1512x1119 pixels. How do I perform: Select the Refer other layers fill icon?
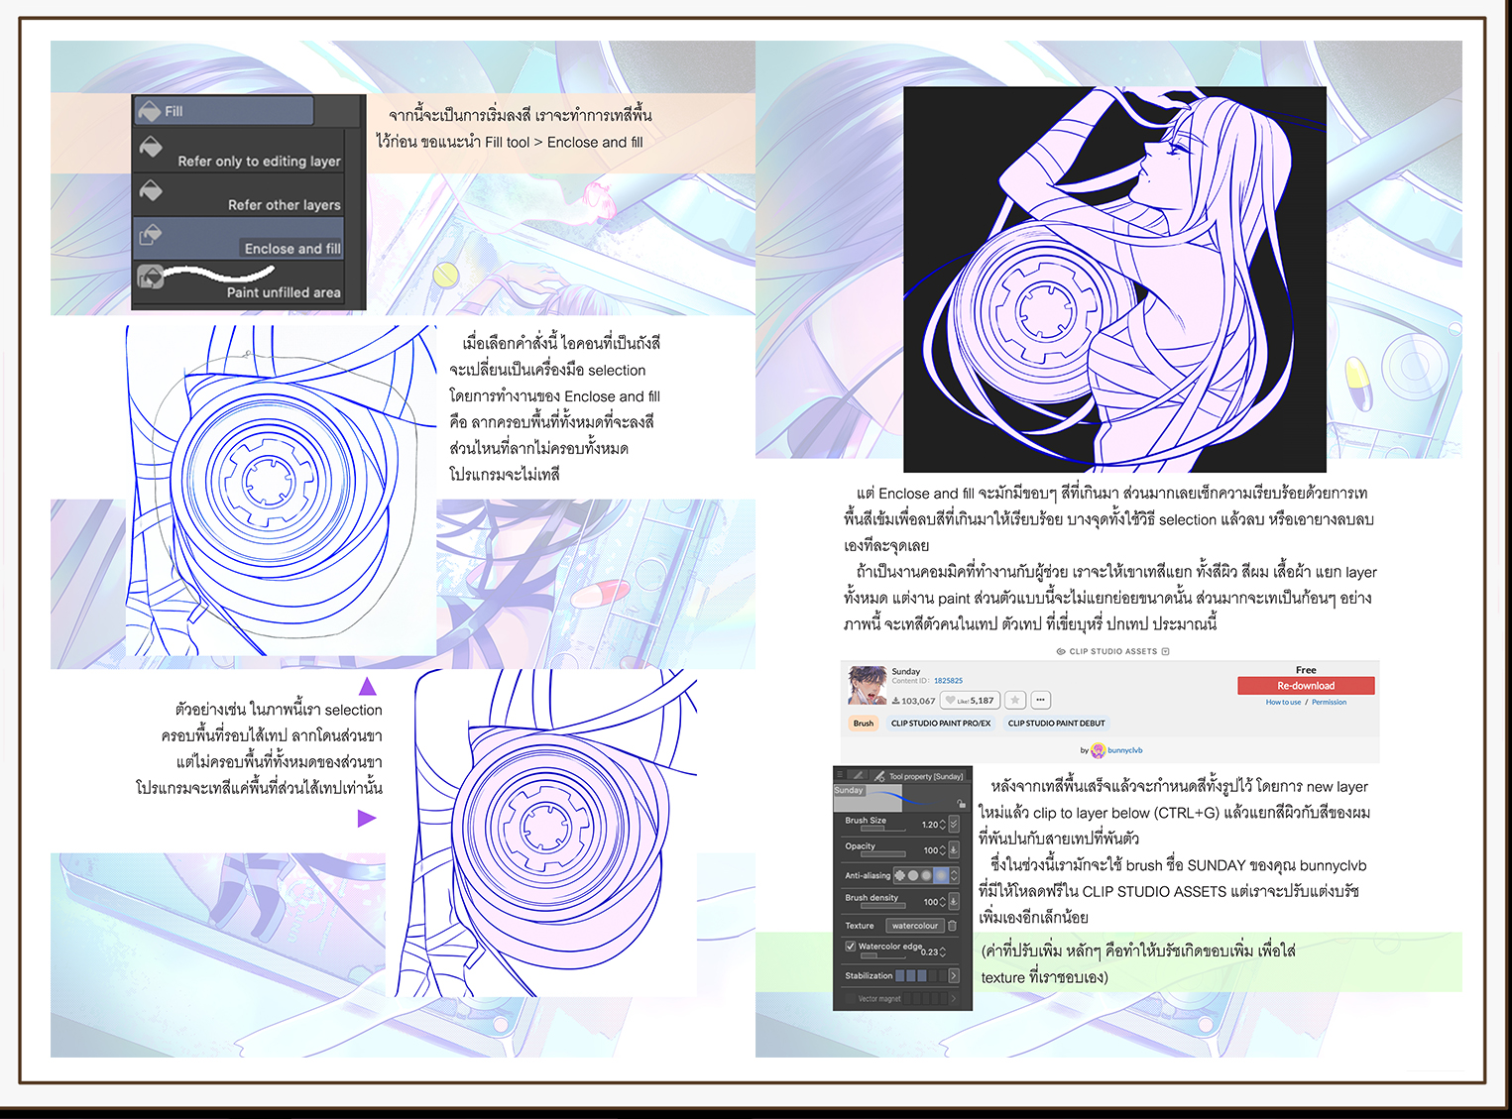click(x=151, y=191)
